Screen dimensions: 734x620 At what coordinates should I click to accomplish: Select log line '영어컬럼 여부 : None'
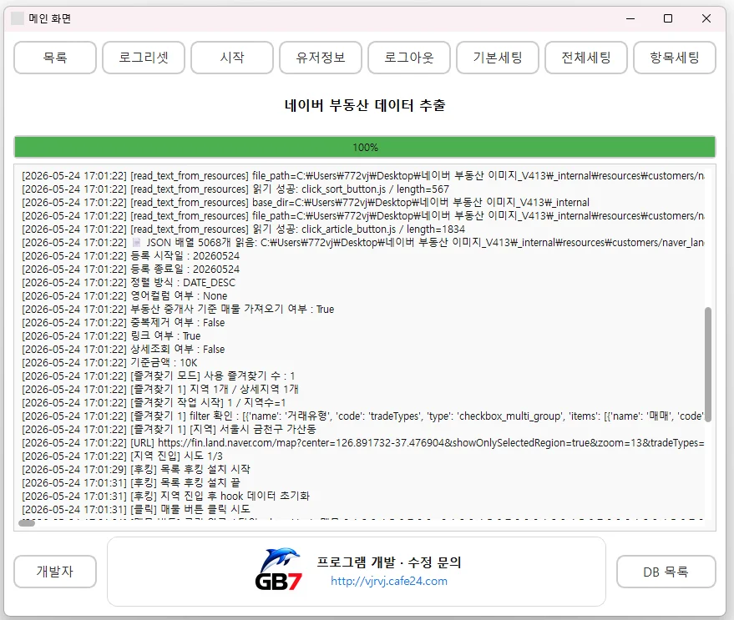[124, 295]
